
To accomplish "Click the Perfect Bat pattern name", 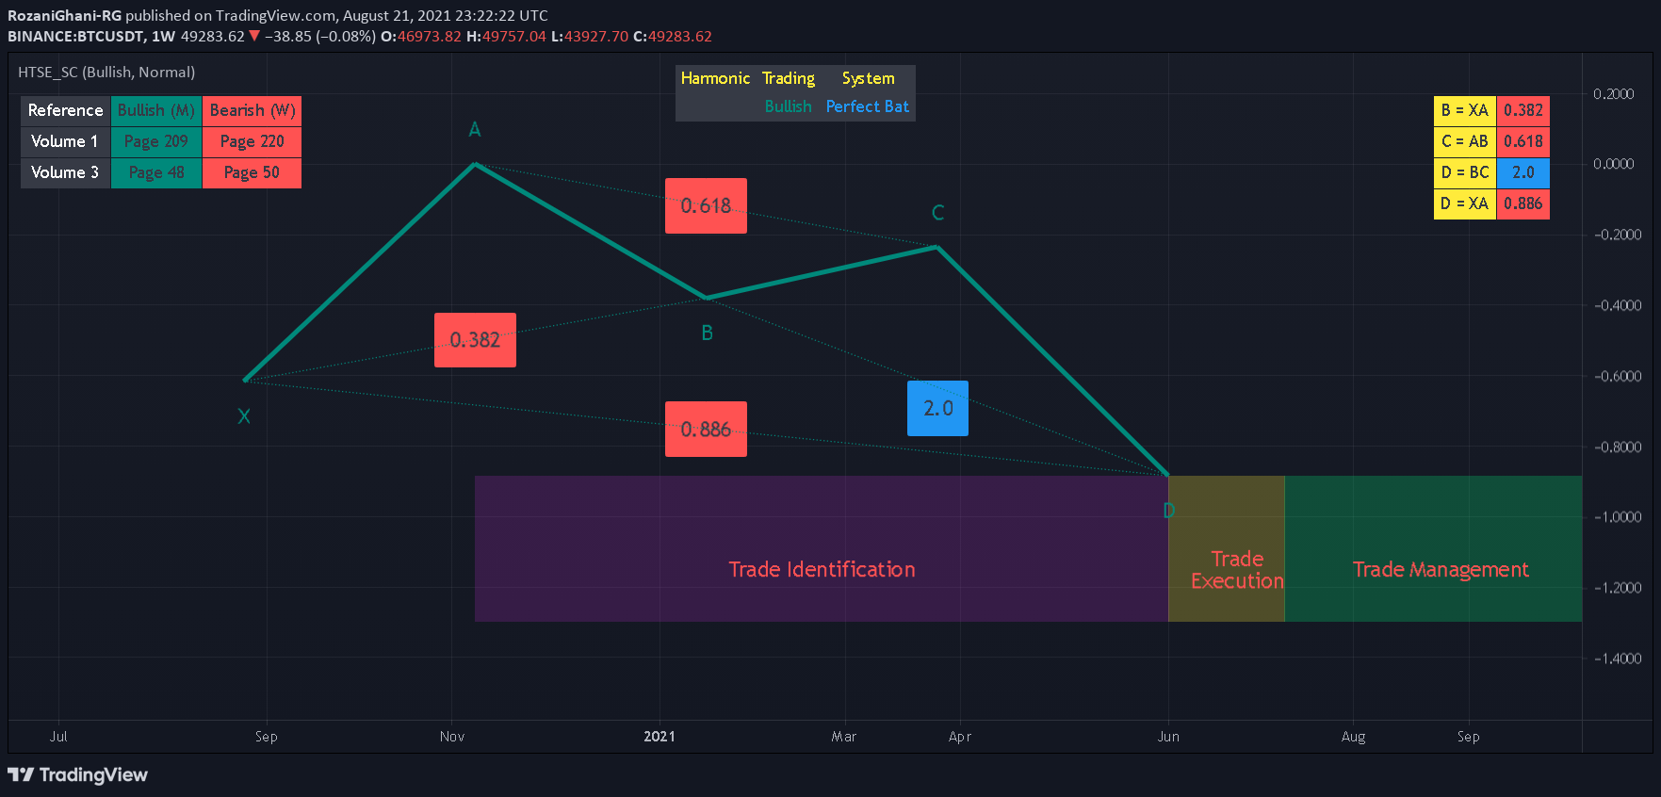I will click(868, 106).
